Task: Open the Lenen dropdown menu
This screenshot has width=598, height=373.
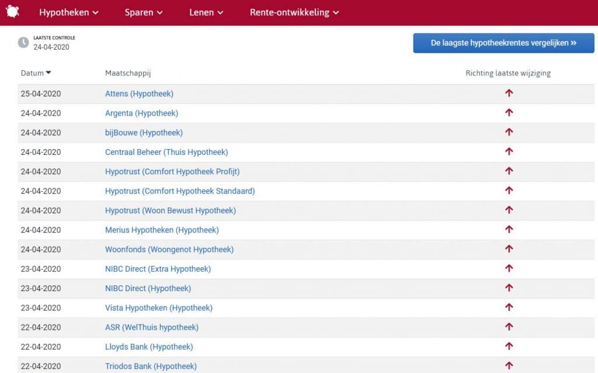Action: tap(206, 12)
